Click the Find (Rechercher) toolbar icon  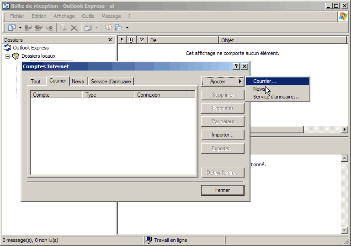click(x=119, y=28)
